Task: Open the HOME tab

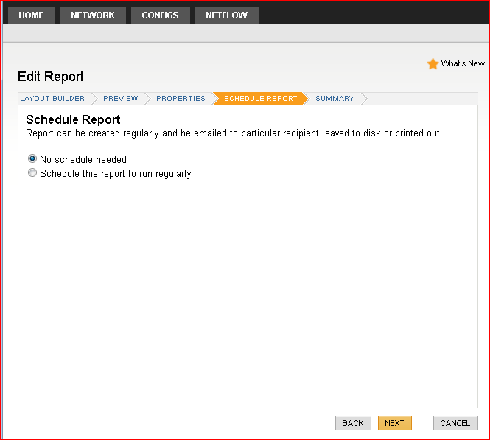Action: (x=31, y=15)
